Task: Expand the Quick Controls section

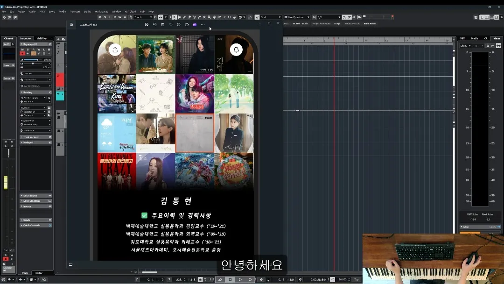Action: [35, 225]
